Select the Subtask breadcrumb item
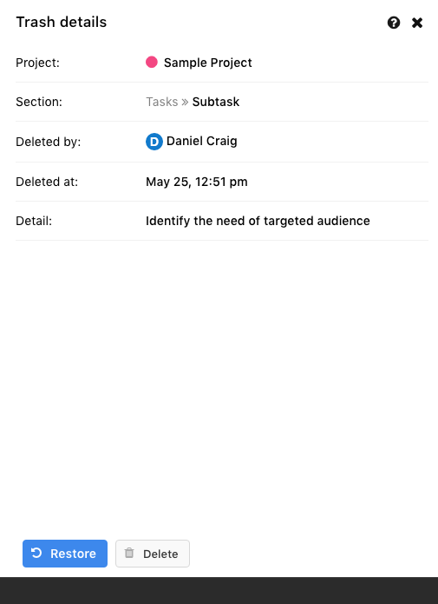Viewport: 438px width, 604px height. point(216,102)
